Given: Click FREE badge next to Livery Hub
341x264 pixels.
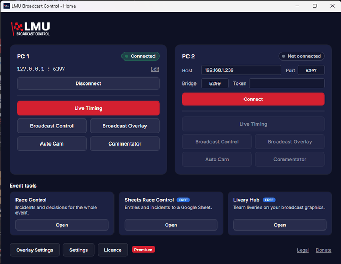Looking at the screenshot, I should pos(269,200).
